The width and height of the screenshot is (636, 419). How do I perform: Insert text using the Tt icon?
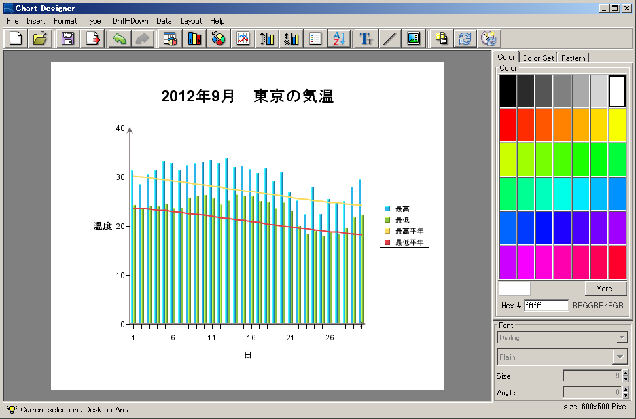tap(366, 39)
